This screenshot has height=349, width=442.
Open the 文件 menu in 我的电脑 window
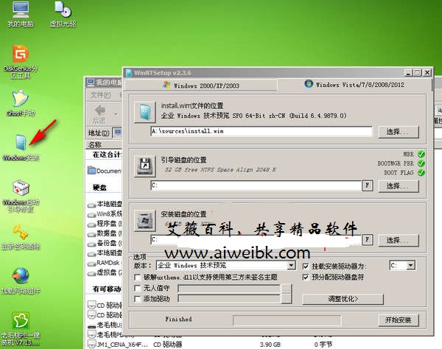coord(100,95)
